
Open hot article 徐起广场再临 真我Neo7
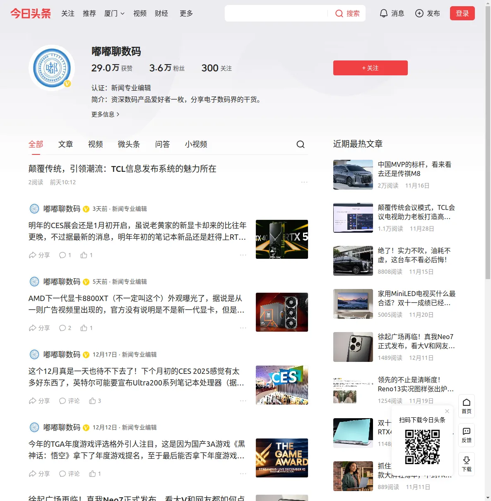(416, 341)
